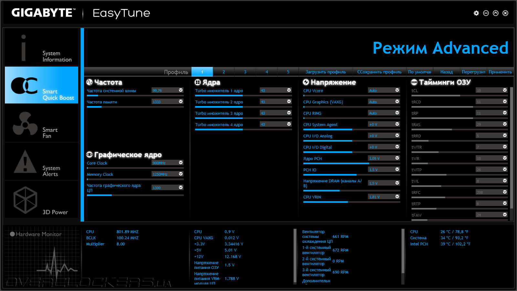Viewport: 517px width, 291px height.
Task: Open tRFC timing dropdown
Action: pyautogui.click(x=491, y=192)
